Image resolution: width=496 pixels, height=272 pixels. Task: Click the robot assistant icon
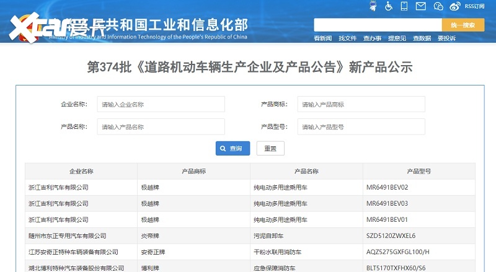click(373, 6)
